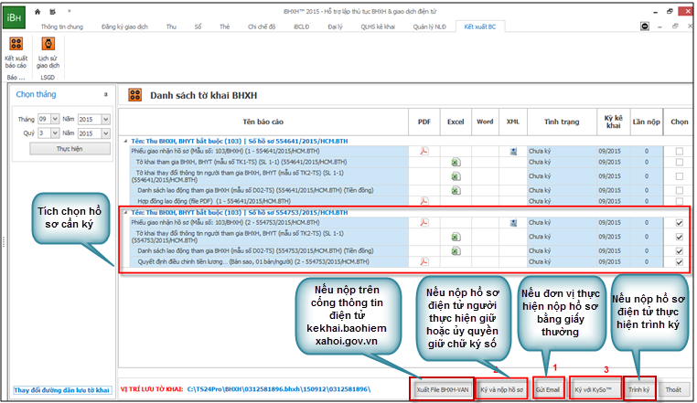697x403 pixels.
Task: Open PDF of Quyết định điều chỉnh tiền lương
Action: point(424,261)
